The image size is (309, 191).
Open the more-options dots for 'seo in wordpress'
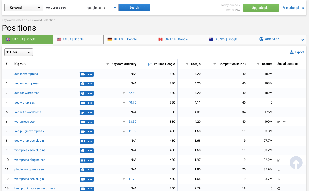(x=90, y=74)
